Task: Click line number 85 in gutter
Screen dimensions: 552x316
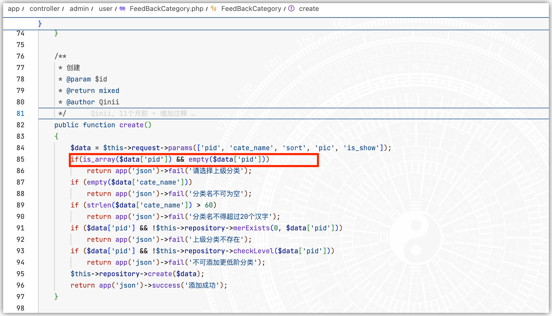Action: (20, 159)
